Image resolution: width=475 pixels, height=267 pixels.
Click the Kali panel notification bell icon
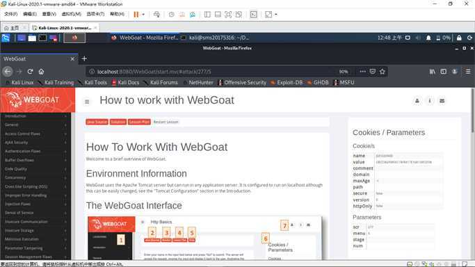pos(428,38)
